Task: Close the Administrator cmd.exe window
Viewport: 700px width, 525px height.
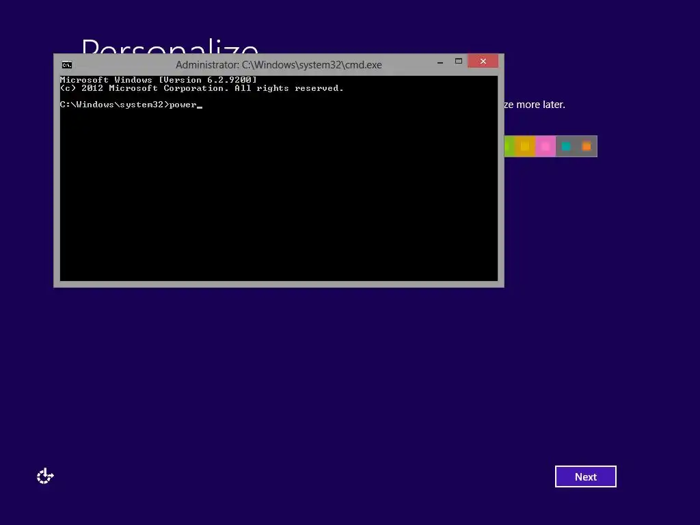Action: click(x=483, y=61)
